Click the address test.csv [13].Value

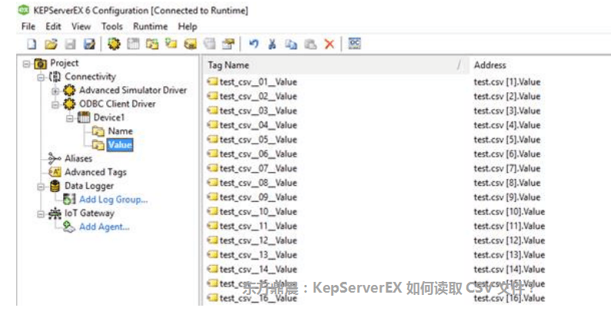coord(509,255)
